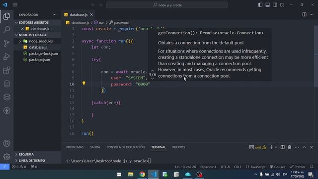The image size is (318, 179).
Task: Toggle the bottom panel layout icon
Action: pos(267,5)
